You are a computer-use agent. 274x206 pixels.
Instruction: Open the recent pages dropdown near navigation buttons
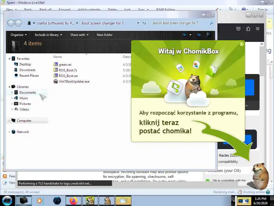24,23
